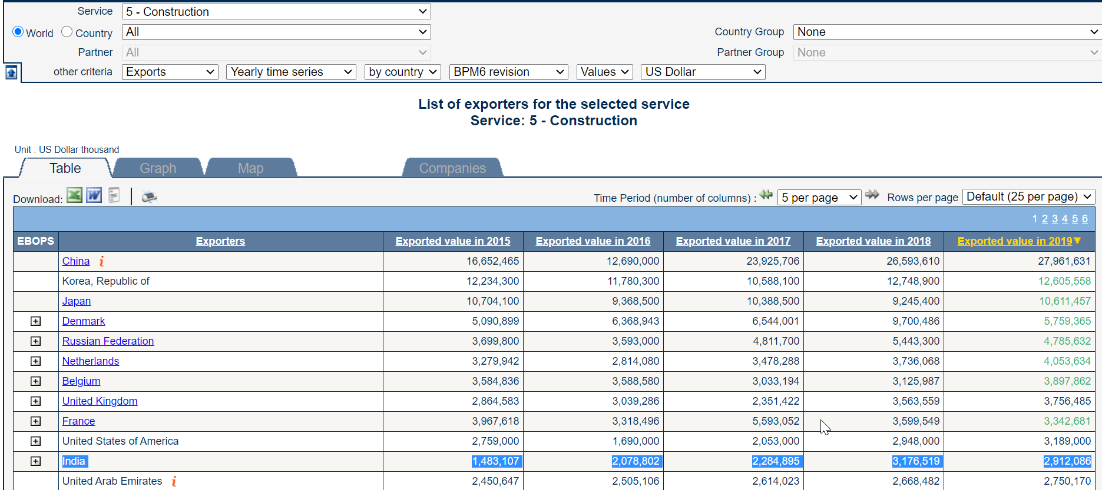1102x490 pixels.
Task: Sort by Exported value in 2016
Action: [x=593, y=241]
